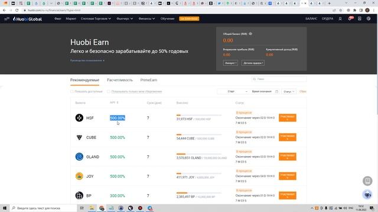Viewport: 378px width, 212px height.
Task: Click the JOY coin icon
Action: point(79,176)
